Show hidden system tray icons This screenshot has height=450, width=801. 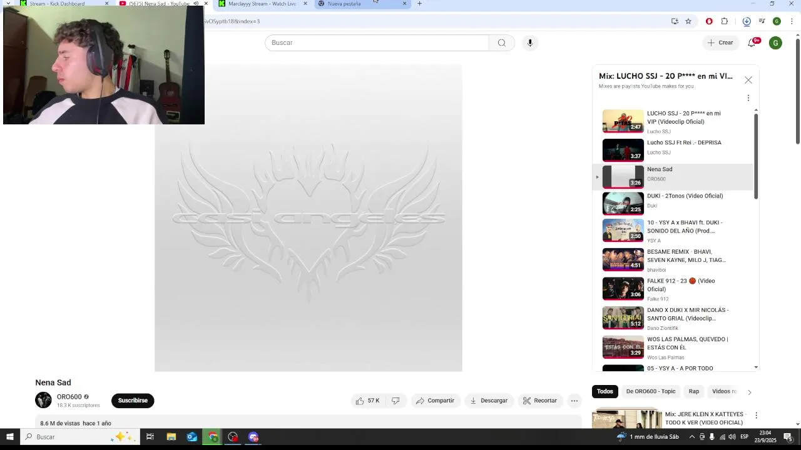(x=691, y=437)
